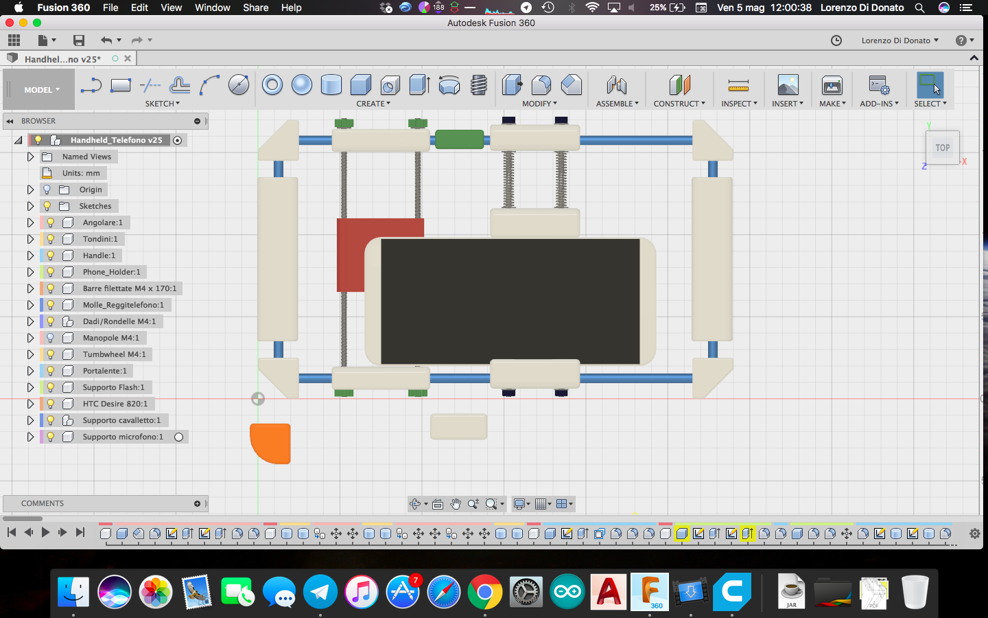Hide the Handle:1 component
Screen dimensions: 988x618
pos(50,255)
